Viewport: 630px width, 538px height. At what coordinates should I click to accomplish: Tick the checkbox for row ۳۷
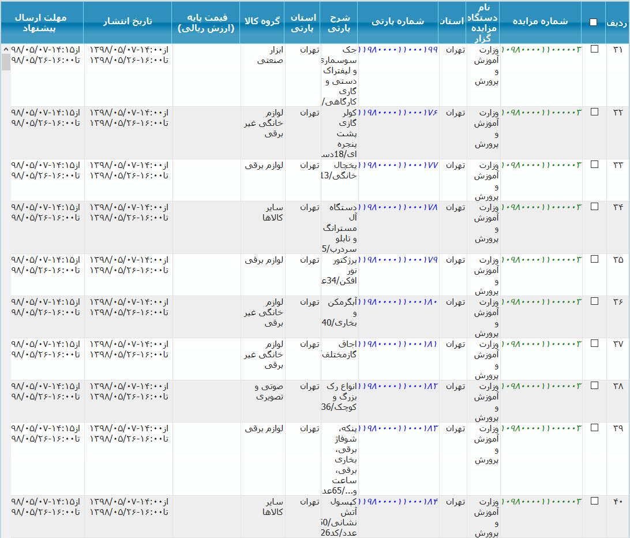coord(594,343)
